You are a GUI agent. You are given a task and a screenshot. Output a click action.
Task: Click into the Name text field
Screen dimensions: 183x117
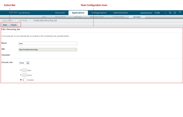point(48,43)
